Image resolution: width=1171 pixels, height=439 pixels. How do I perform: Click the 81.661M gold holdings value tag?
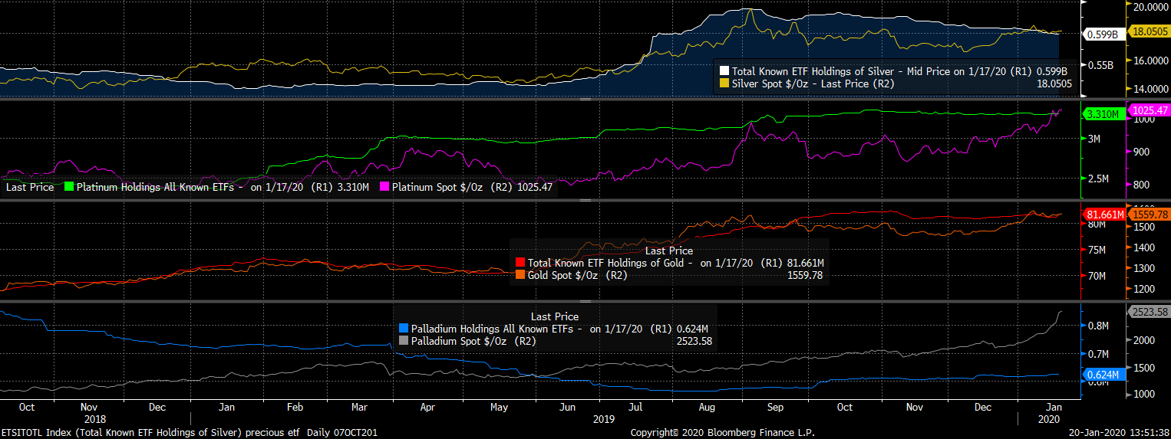[x=1103, y=215]
